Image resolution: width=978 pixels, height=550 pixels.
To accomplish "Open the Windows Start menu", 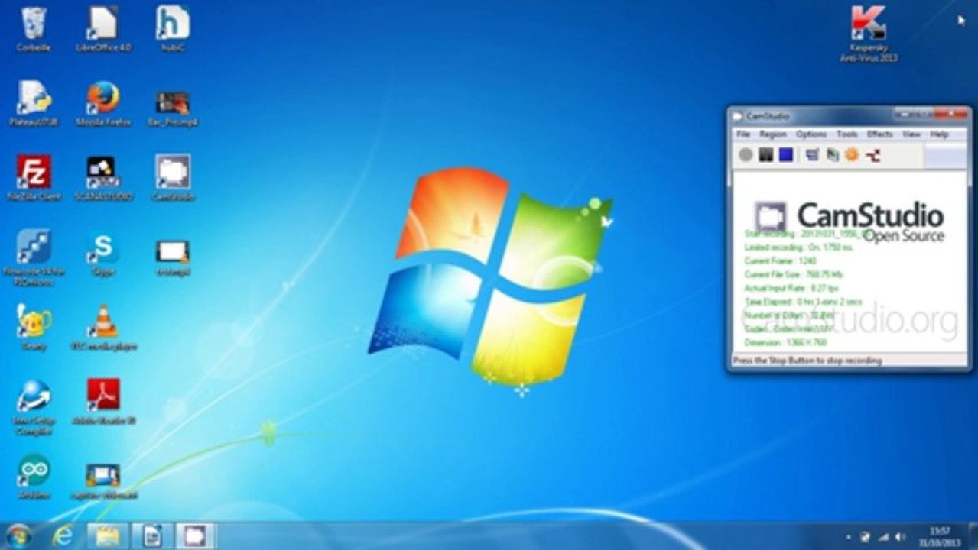I will click(18, 536).
